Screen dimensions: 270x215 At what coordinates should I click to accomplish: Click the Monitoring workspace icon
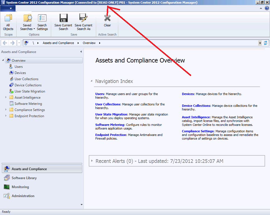pos(7,187)
